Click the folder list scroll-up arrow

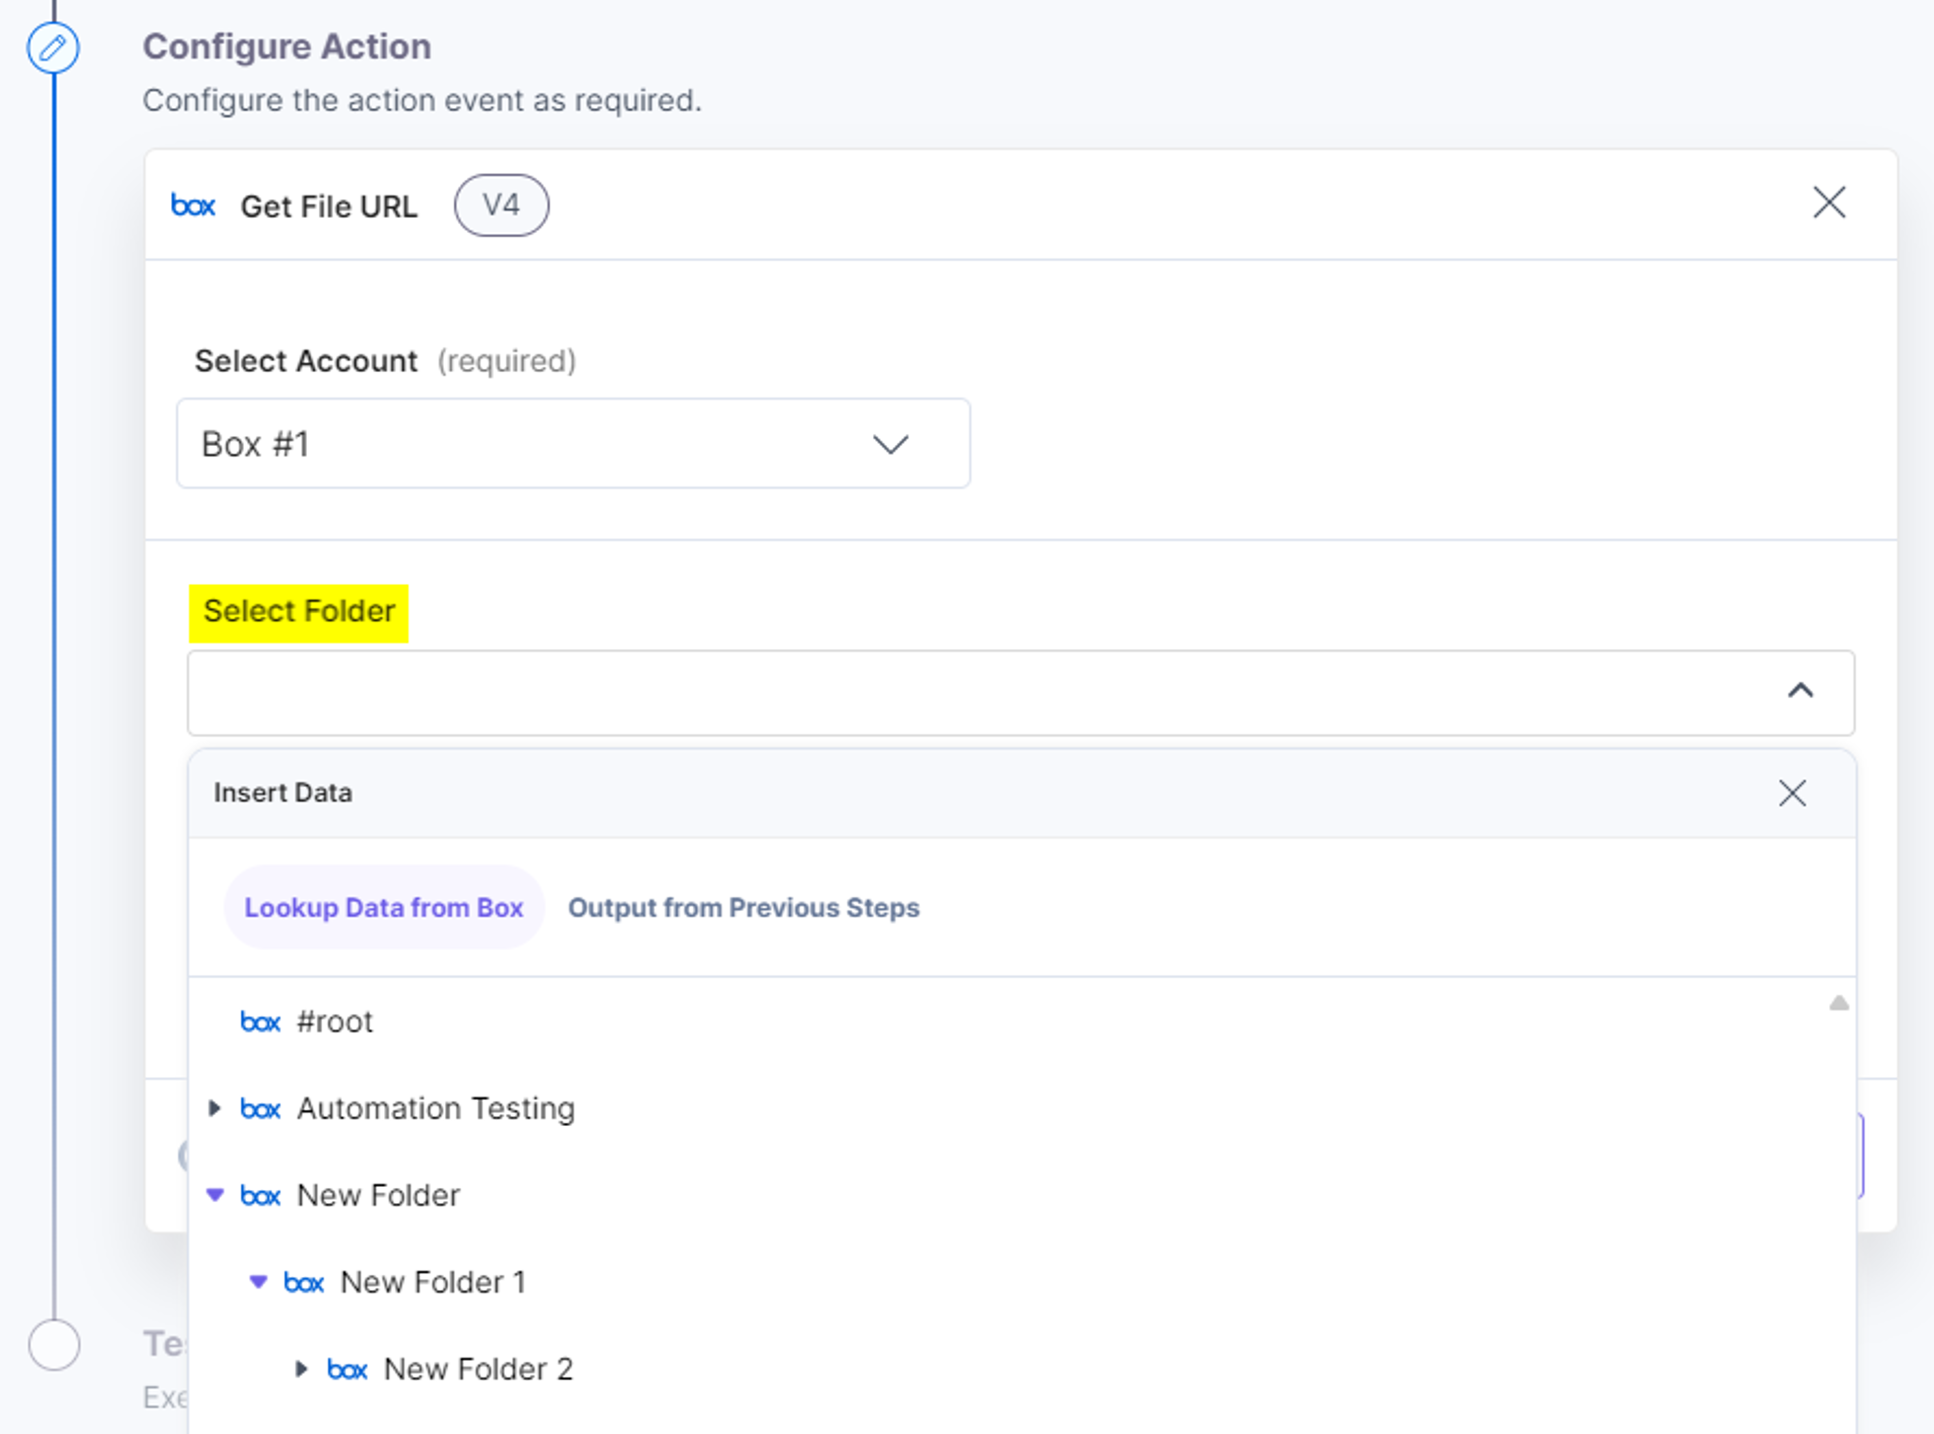(x=1838, y=1002)
